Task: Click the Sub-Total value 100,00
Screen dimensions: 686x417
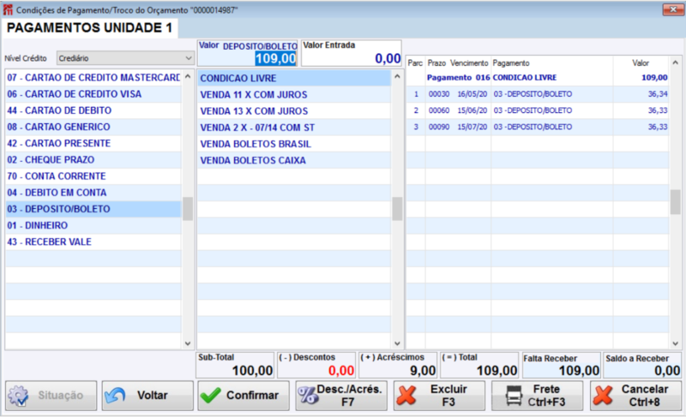Action: point(252,371)
